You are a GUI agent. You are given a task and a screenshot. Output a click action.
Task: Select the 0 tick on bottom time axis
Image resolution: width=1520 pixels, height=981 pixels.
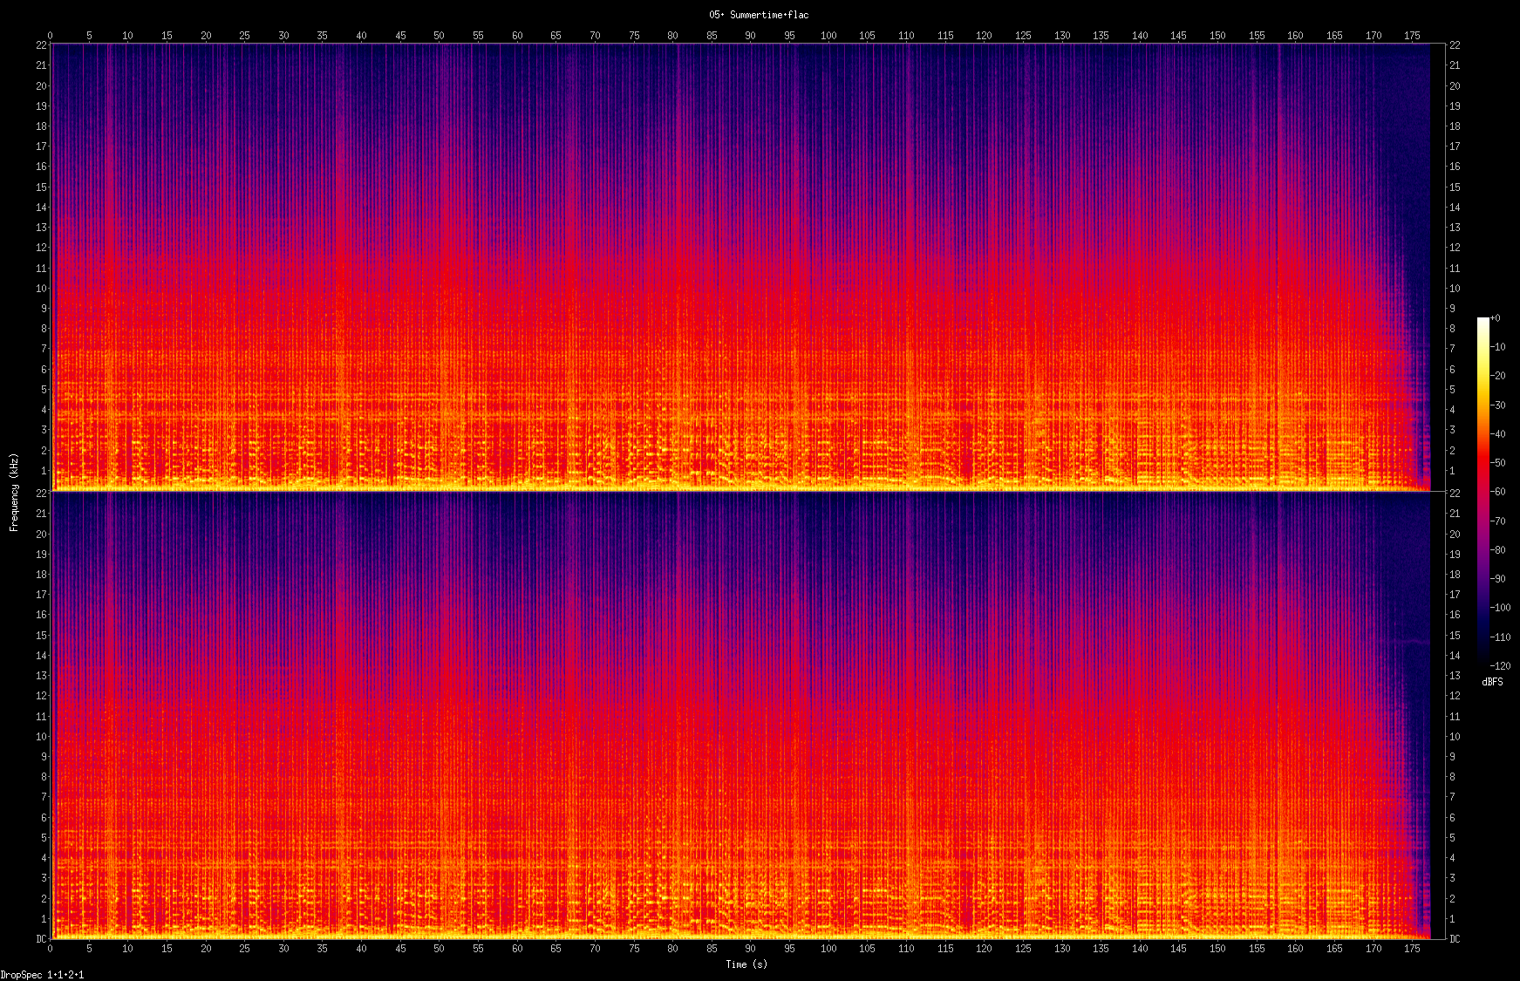[x=51, y=949]
